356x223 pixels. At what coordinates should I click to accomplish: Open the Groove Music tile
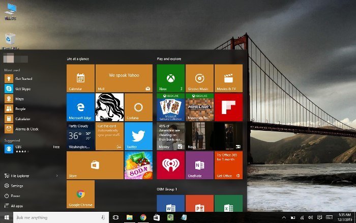199,78
